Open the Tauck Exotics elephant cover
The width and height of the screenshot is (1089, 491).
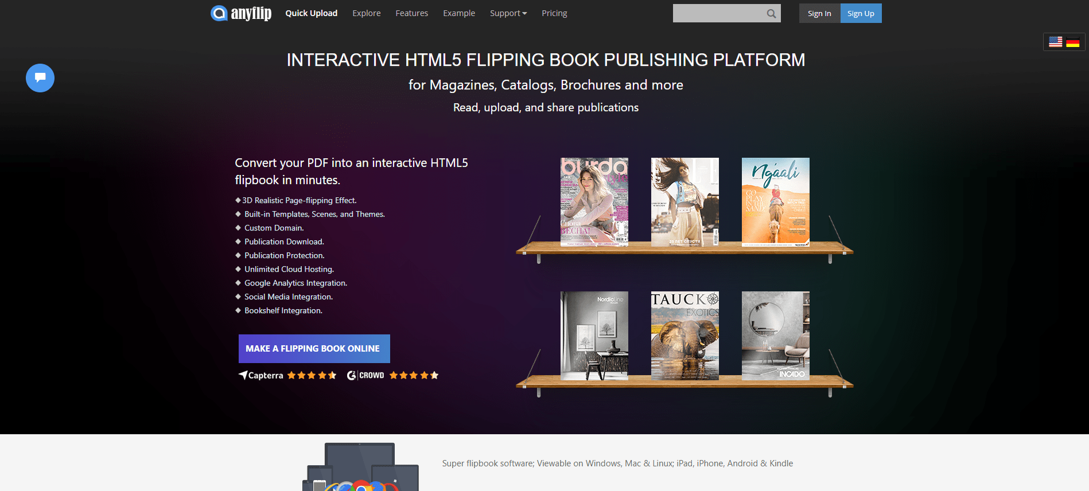coord(685,336)
